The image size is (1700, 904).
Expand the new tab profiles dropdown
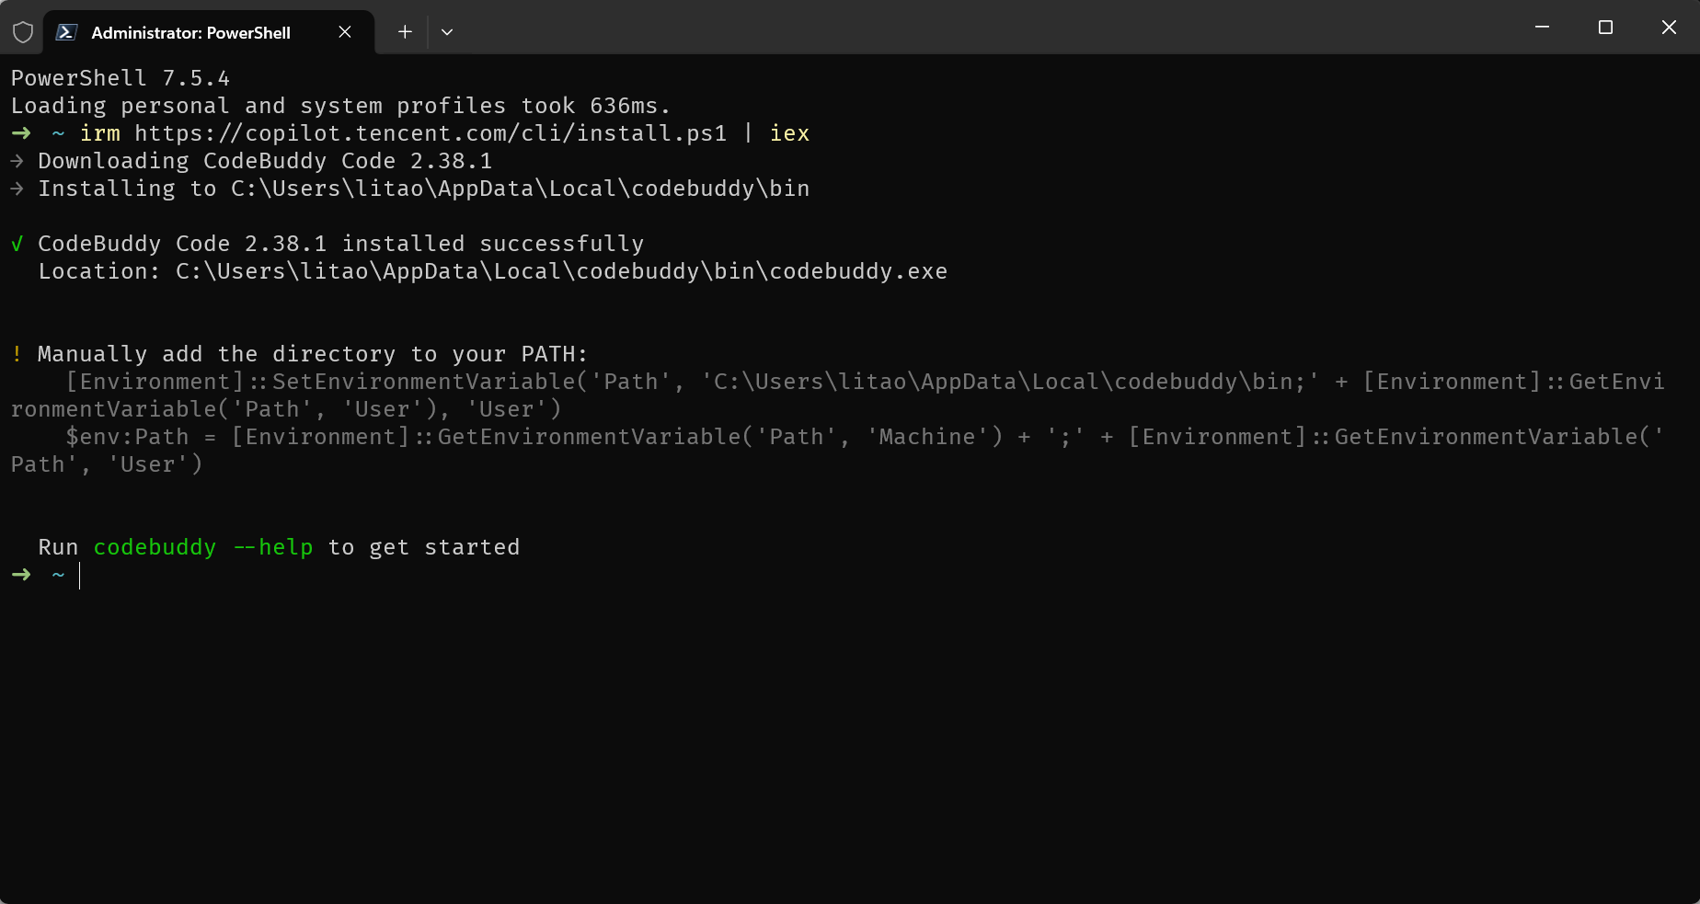(x=447, y=32)
